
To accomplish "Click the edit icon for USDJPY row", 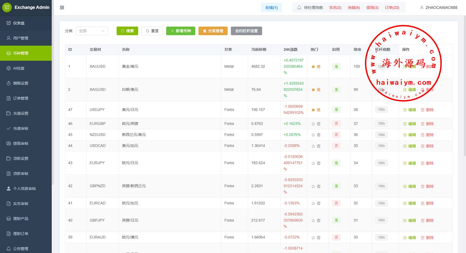I will [x=405, y=110].
